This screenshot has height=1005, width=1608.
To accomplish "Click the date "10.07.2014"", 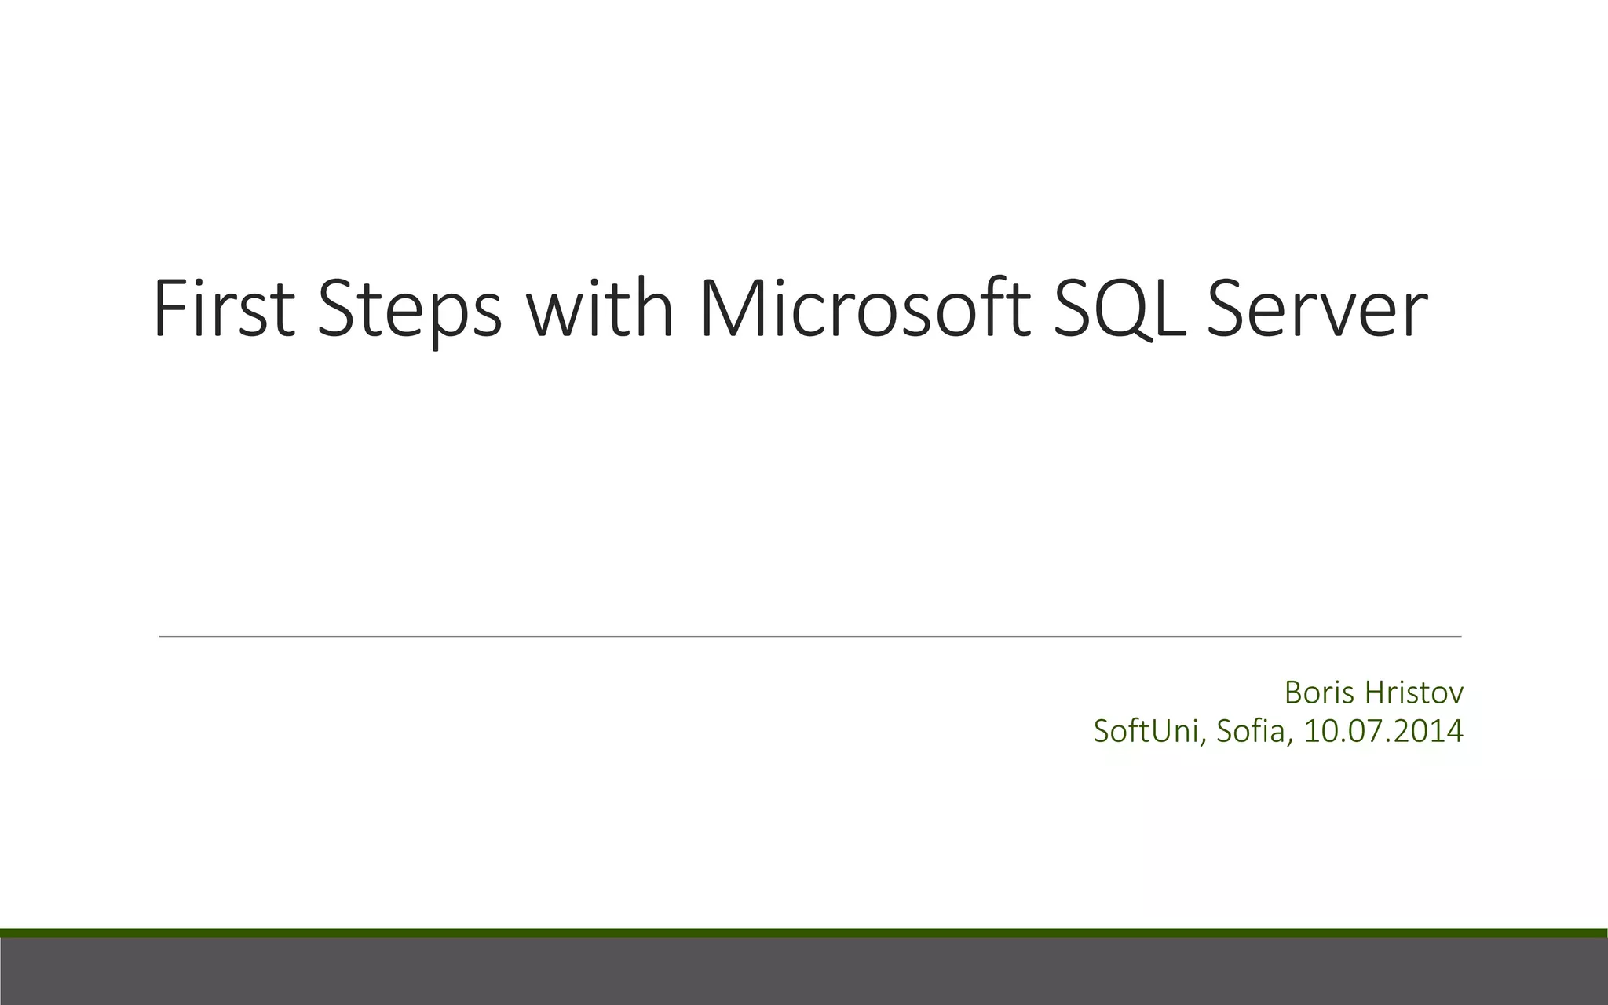I will coord(1383,732).
